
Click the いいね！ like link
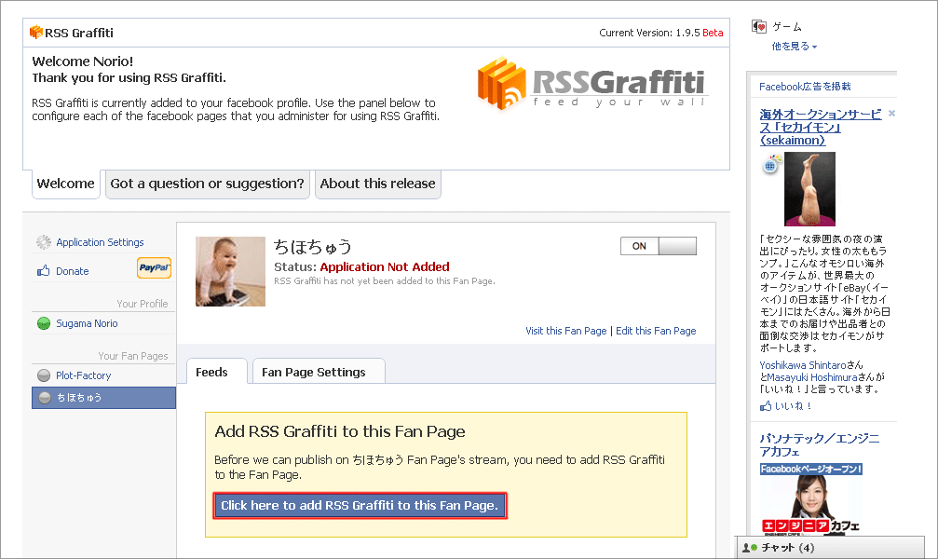pos(793,406)
